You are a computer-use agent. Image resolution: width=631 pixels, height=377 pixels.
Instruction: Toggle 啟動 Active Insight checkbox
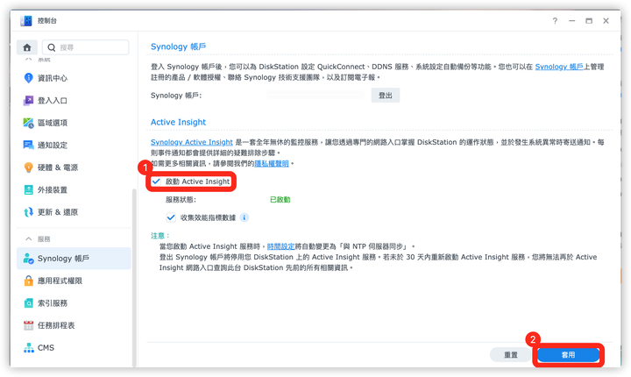point(156,181)
